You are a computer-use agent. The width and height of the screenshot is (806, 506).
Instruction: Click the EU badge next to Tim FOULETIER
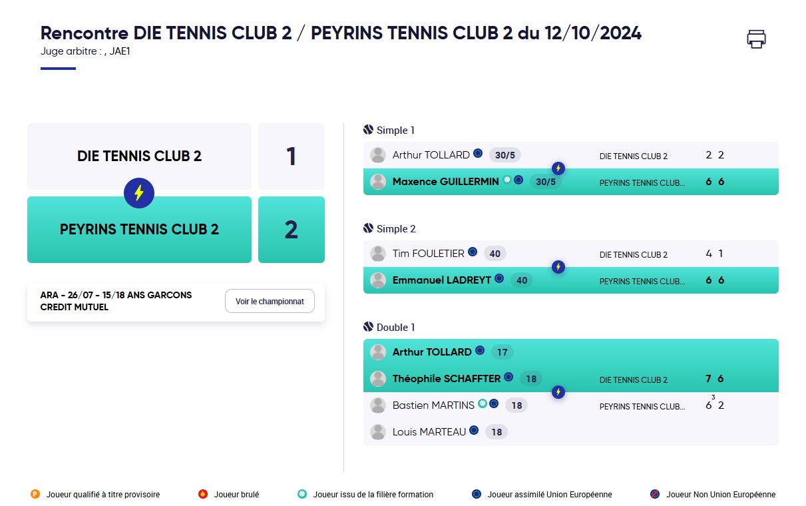click(473, 252)
